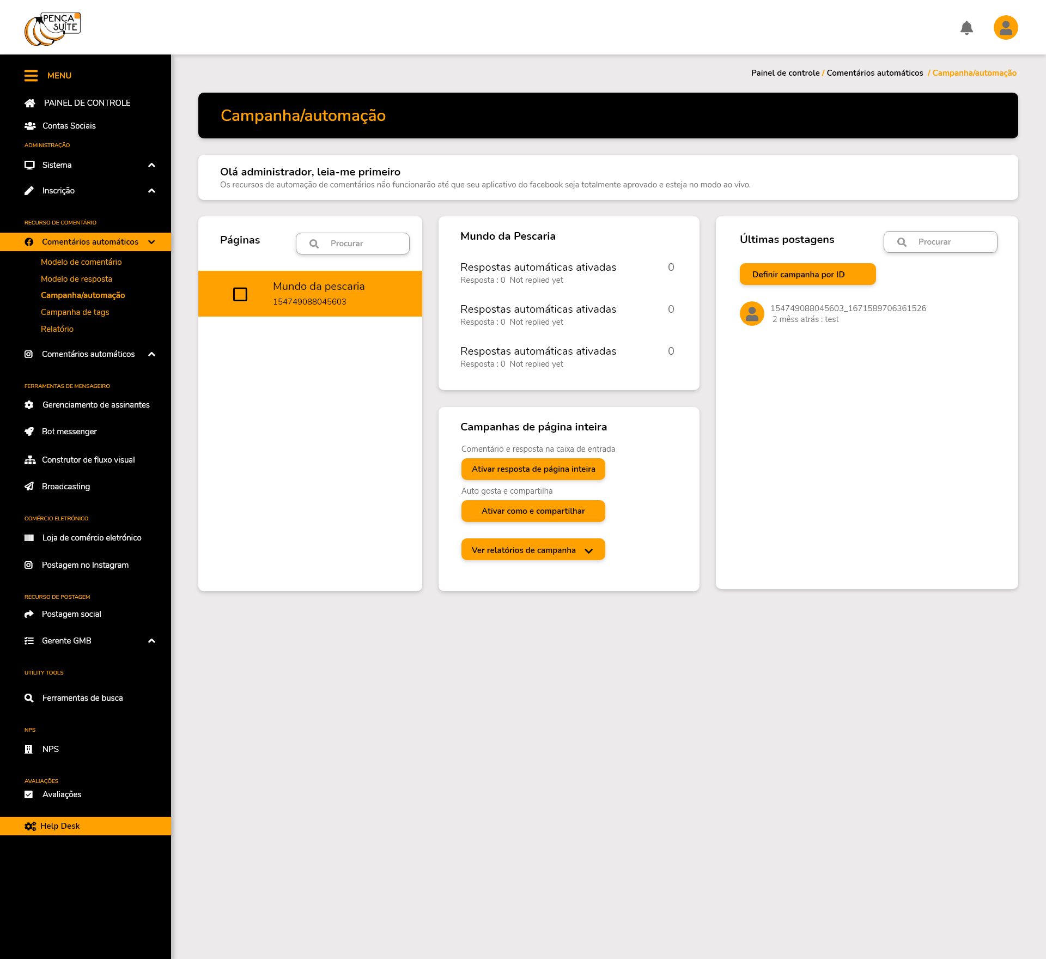Click the Bot messenger rocket icon
This screenshot has height=959, width=1046.
[x=29, y=432]
